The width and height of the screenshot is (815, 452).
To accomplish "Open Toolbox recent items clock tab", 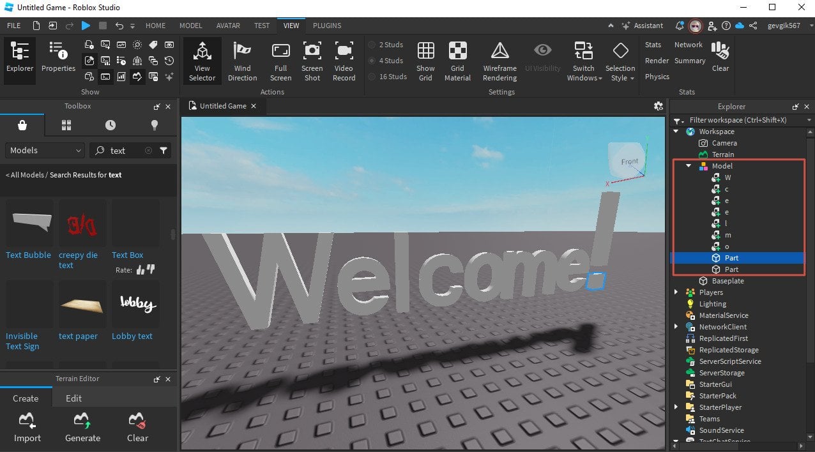I will [110, 125].
